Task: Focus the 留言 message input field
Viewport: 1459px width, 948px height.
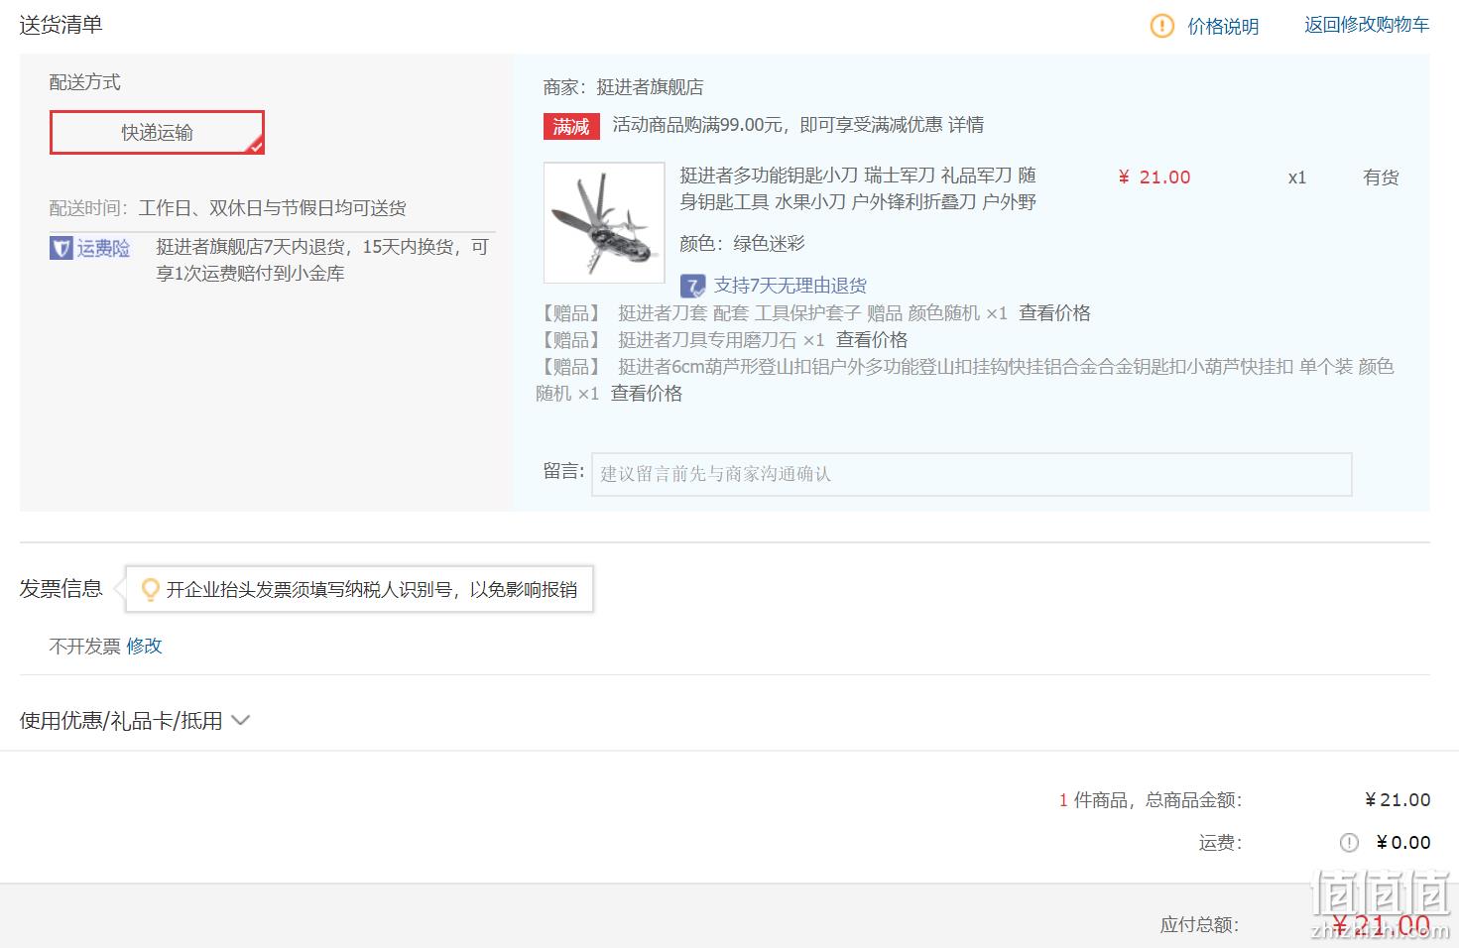Action: pos(972,474)
